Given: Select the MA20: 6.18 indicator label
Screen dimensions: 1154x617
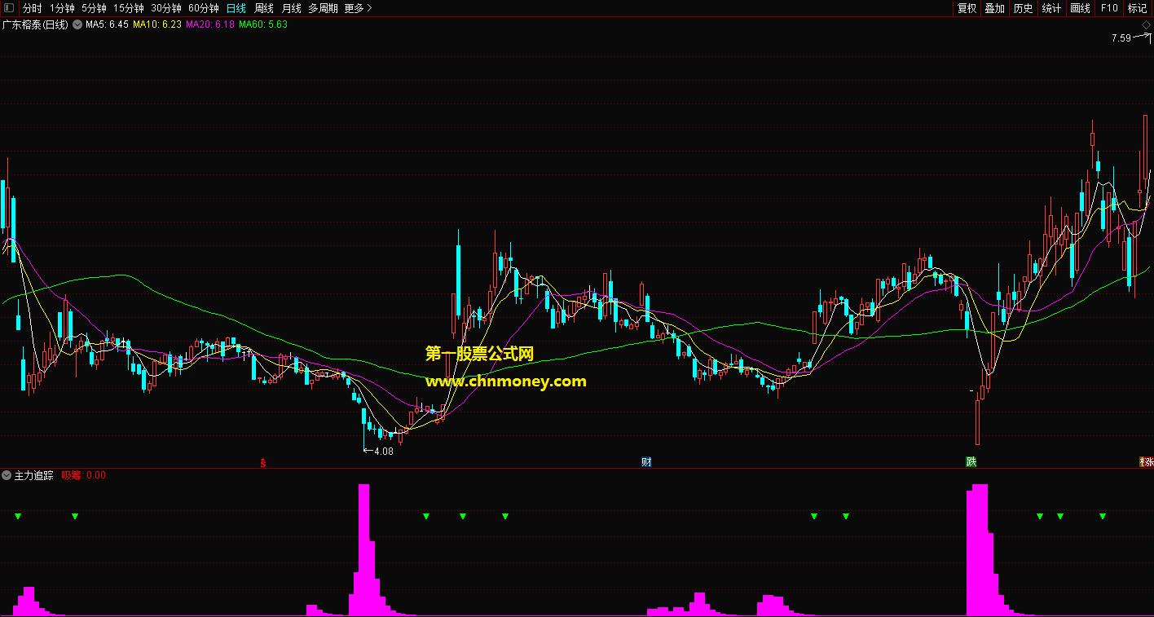Looking at the screenshot, I should [210, 24].
